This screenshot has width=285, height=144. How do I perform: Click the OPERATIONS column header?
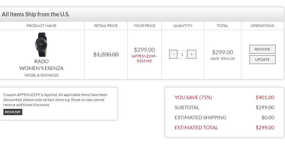262,26
